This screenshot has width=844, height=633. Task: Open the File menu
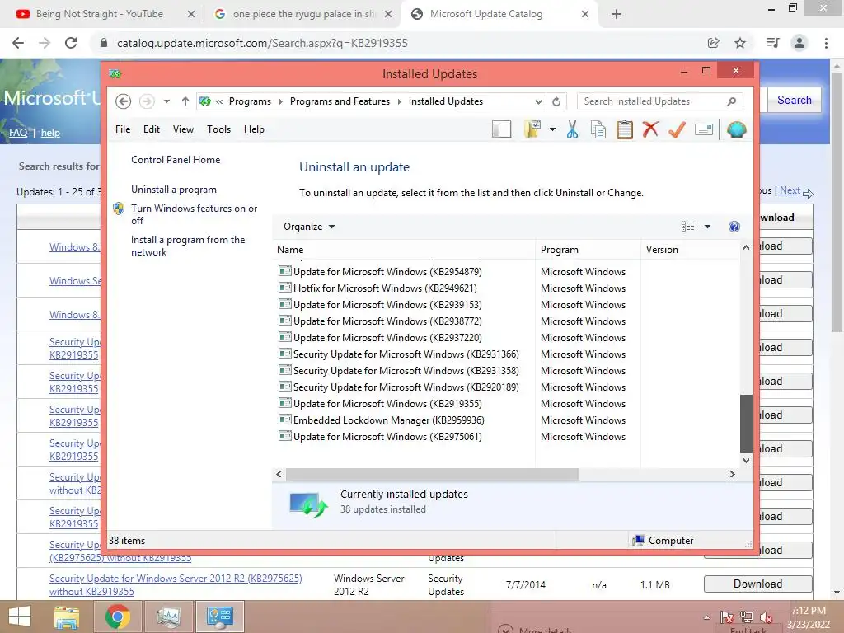[x=123, y=129]
